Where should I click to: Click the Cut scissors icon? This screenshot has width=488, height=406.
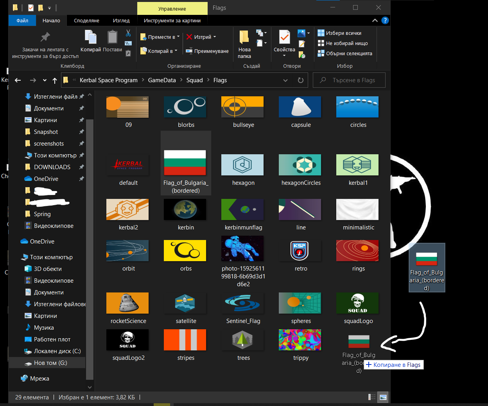(128, 33)
